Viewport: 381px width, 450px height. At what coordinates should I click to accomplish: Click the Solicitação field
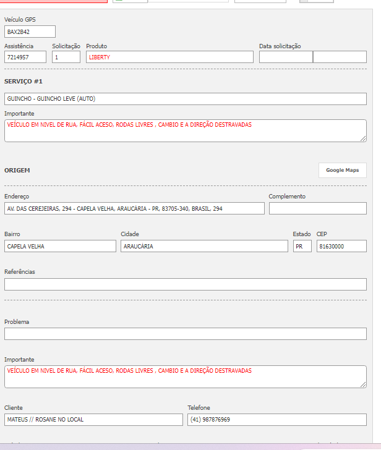point(66,57)
